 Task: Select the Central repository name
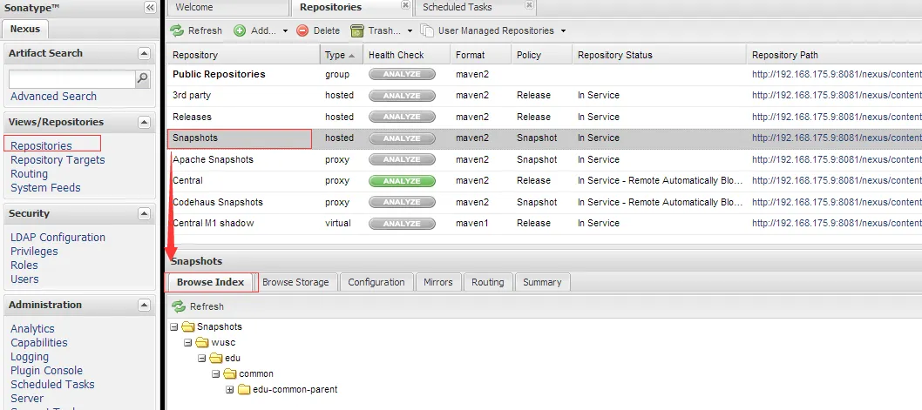[x=187, y=181]
